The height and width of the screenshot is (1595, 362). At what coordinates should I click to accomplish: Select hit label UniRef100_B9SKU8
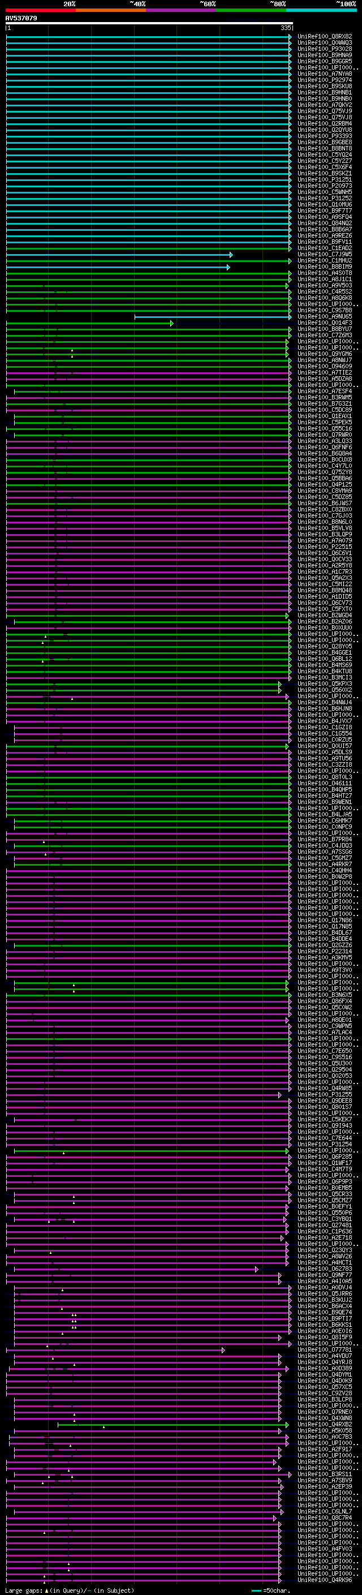(x=325, y=86)
